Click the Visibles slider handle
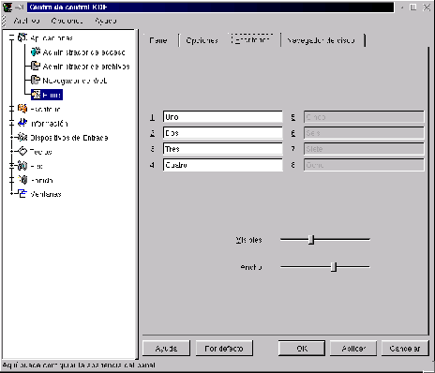The height and width of the screenshot is (373, 435). 311,240
